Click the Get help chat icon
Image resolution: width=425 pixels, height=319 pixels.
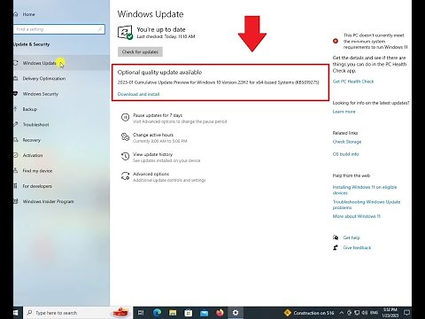(x=336, y=237)
